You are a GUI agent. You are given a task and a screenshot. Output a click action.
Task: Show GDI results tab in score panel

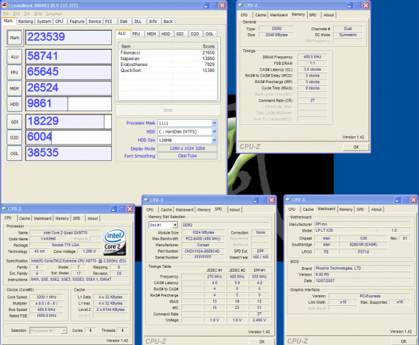tap(180, 34)
